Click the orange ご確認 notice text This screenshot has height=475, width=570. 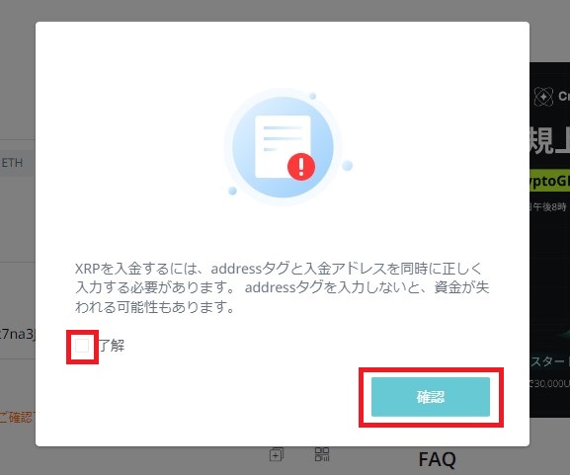click(x=18, y=417)
